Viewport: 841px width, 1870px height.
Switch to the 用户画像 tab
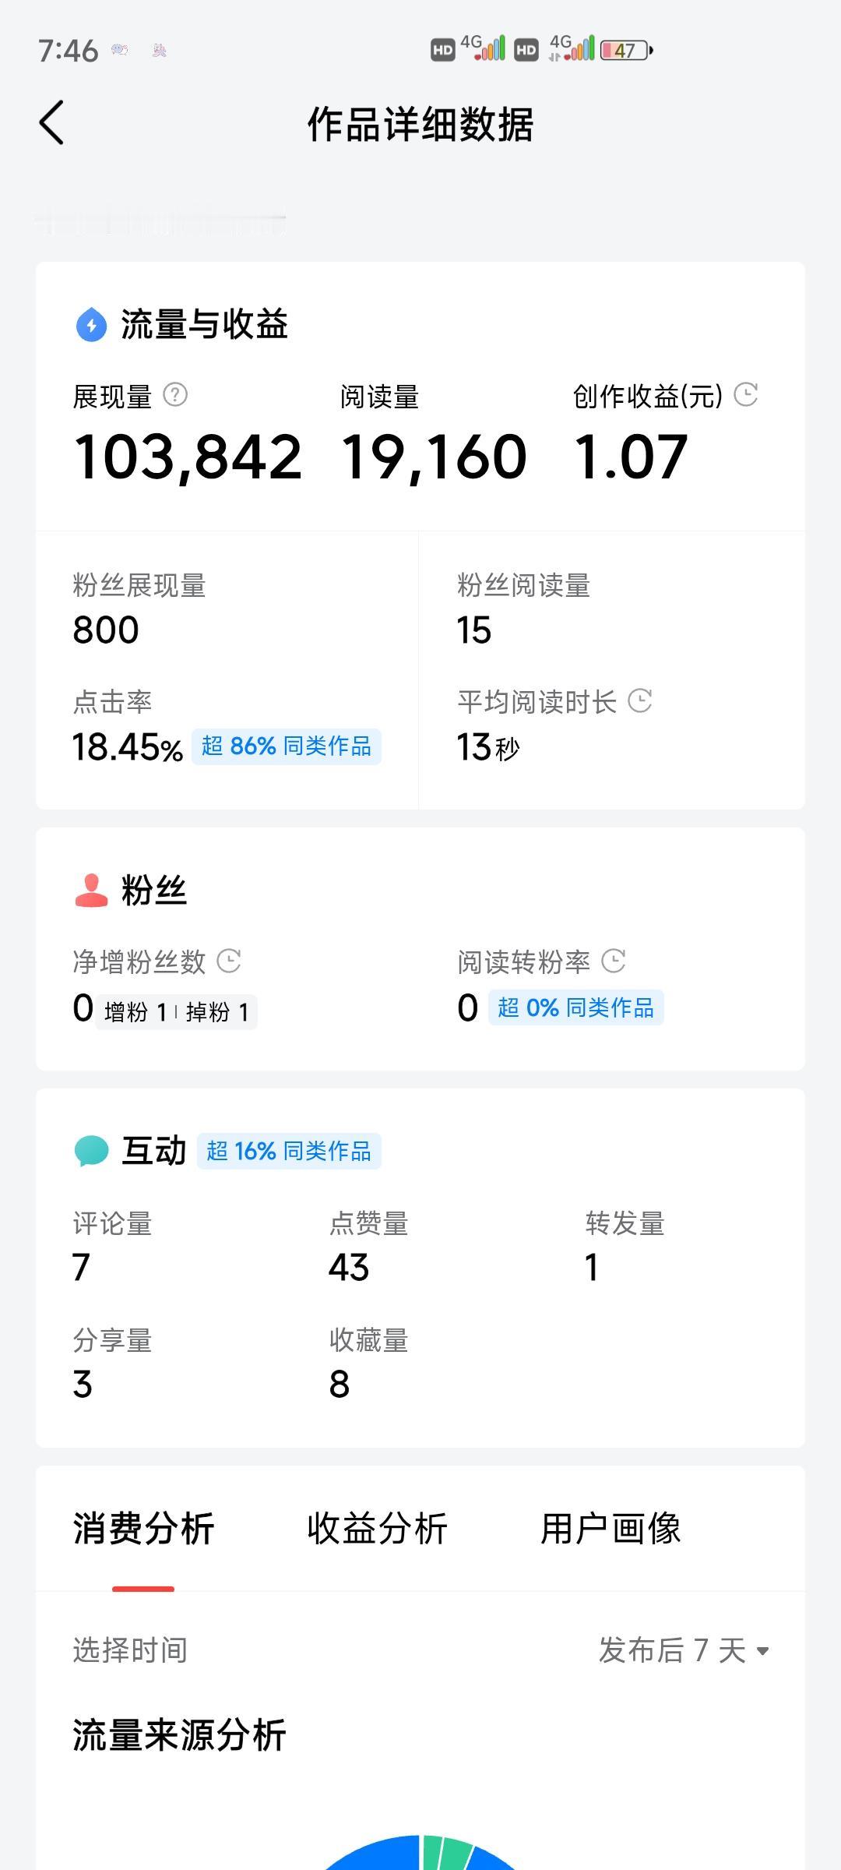pyautogui.click(x=611, y=1529)
